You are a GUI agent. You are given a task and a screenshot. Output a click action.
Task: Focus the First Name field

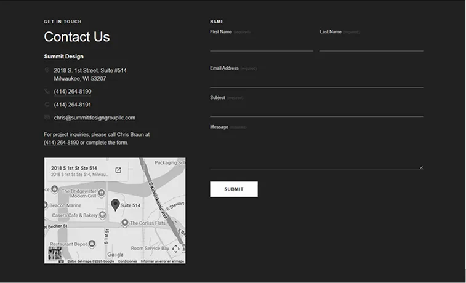[262, 44]
